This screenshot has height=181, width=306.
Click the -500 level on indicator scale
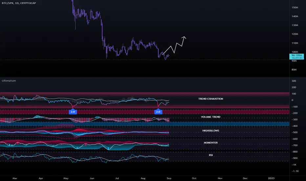click(x=295, y=132)
